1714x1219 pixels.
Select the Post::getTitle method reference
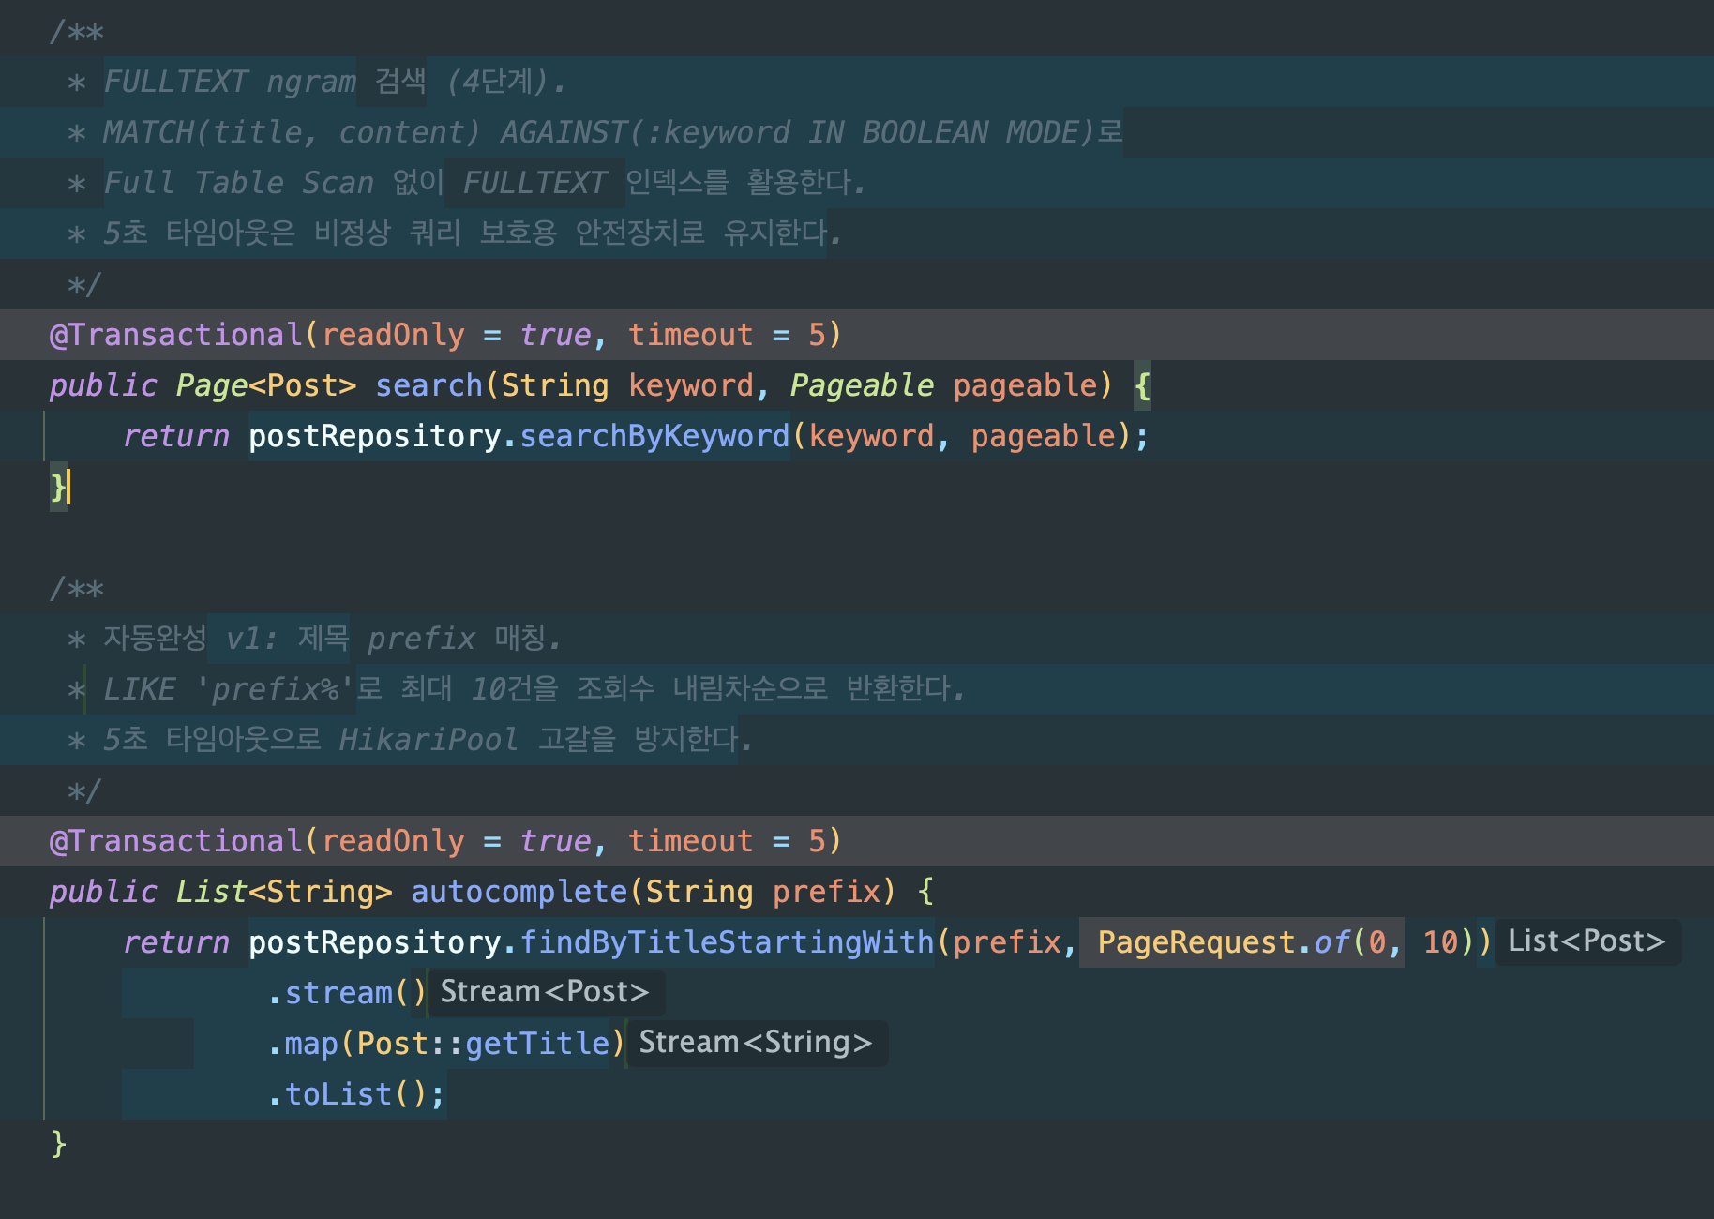point(483,1043)
